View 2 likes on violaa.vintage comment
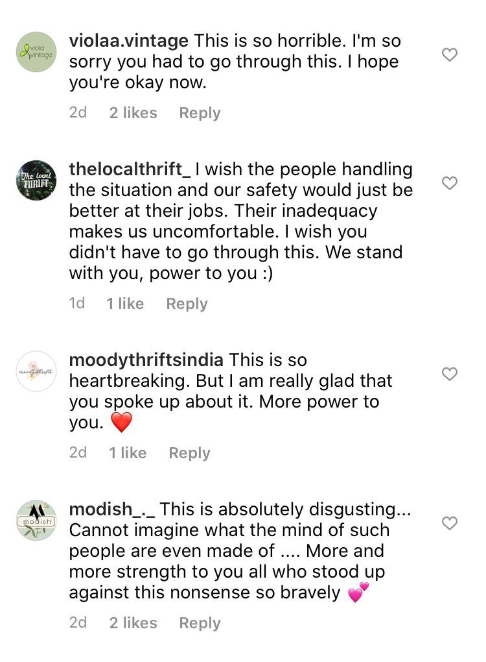 pos(133,113)
